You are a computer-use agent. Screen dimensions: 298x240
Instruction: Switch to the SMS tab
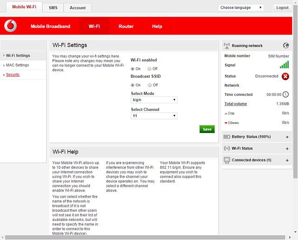coord(53,8)
